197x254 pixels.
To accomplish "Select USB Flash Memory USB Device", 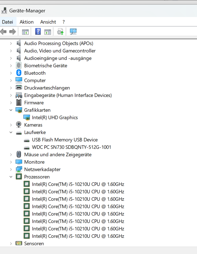I will (65, 140).
